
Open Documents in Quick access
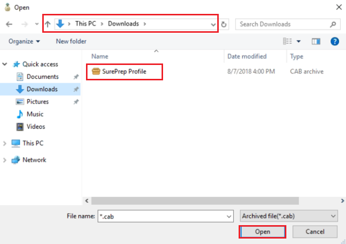(43, 77)
